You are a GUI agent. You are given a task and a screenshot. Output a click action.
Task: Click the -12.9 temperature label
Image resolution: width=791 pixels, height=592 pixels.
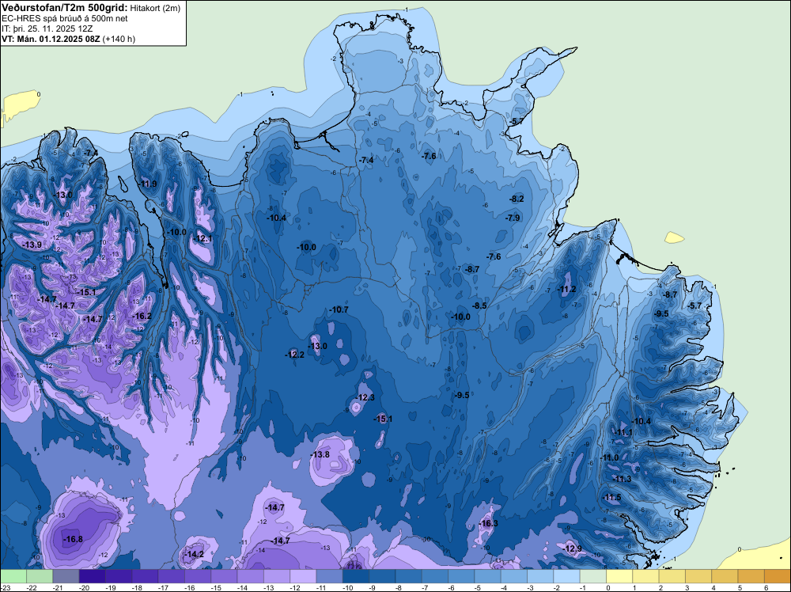(x=572, y=548)
